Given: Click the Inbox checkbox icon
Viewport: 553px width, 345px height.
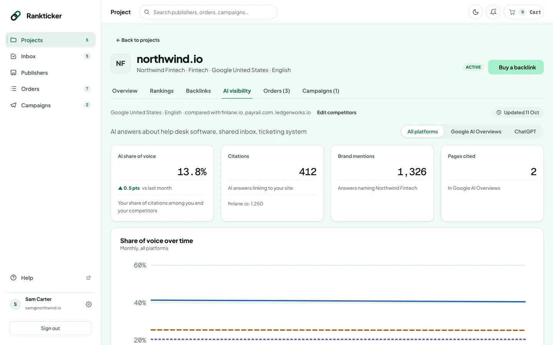Looking at the screenshot, I should (x=13, y=56).
